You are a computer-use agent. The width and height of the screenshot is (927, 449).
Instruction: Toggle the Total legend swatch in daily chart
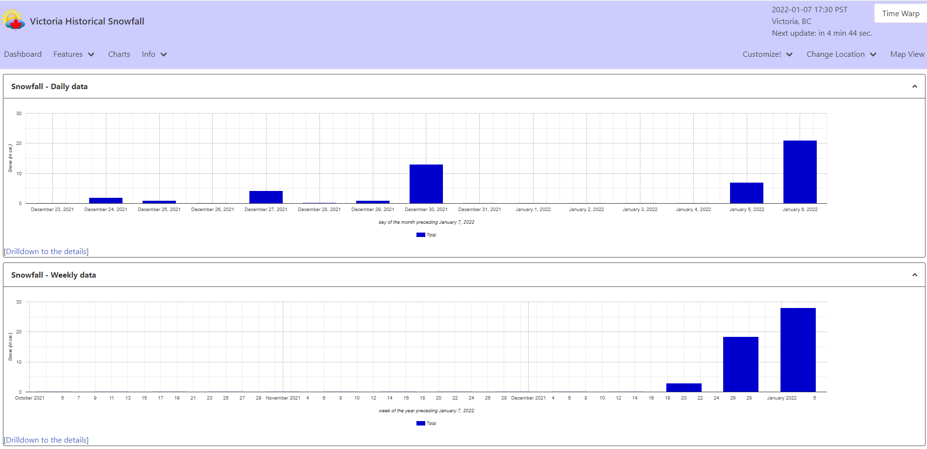421,235
